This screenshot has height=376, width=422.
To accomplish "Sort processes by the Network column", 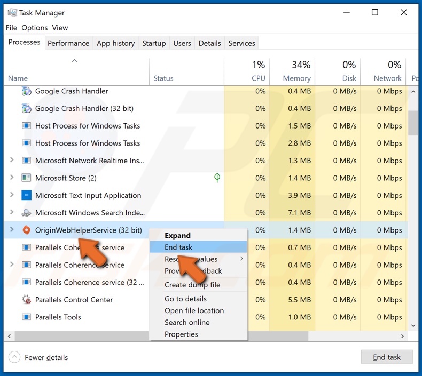I will pyautogui.click(x=383, y=72).
